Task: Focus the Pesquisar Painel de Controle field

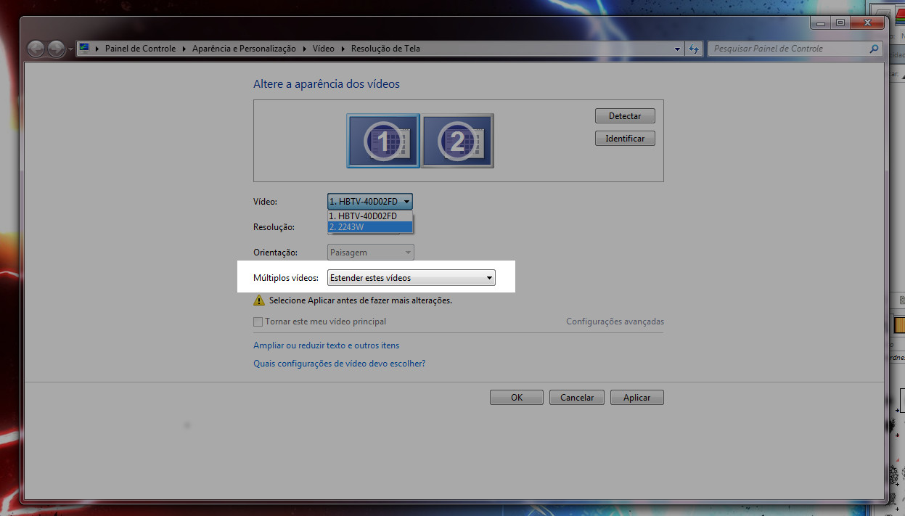Action: 787,49
